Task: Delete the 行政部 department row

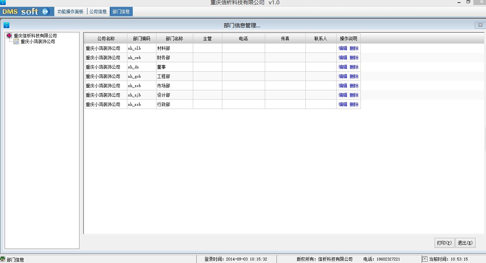Action: point(354,104)
